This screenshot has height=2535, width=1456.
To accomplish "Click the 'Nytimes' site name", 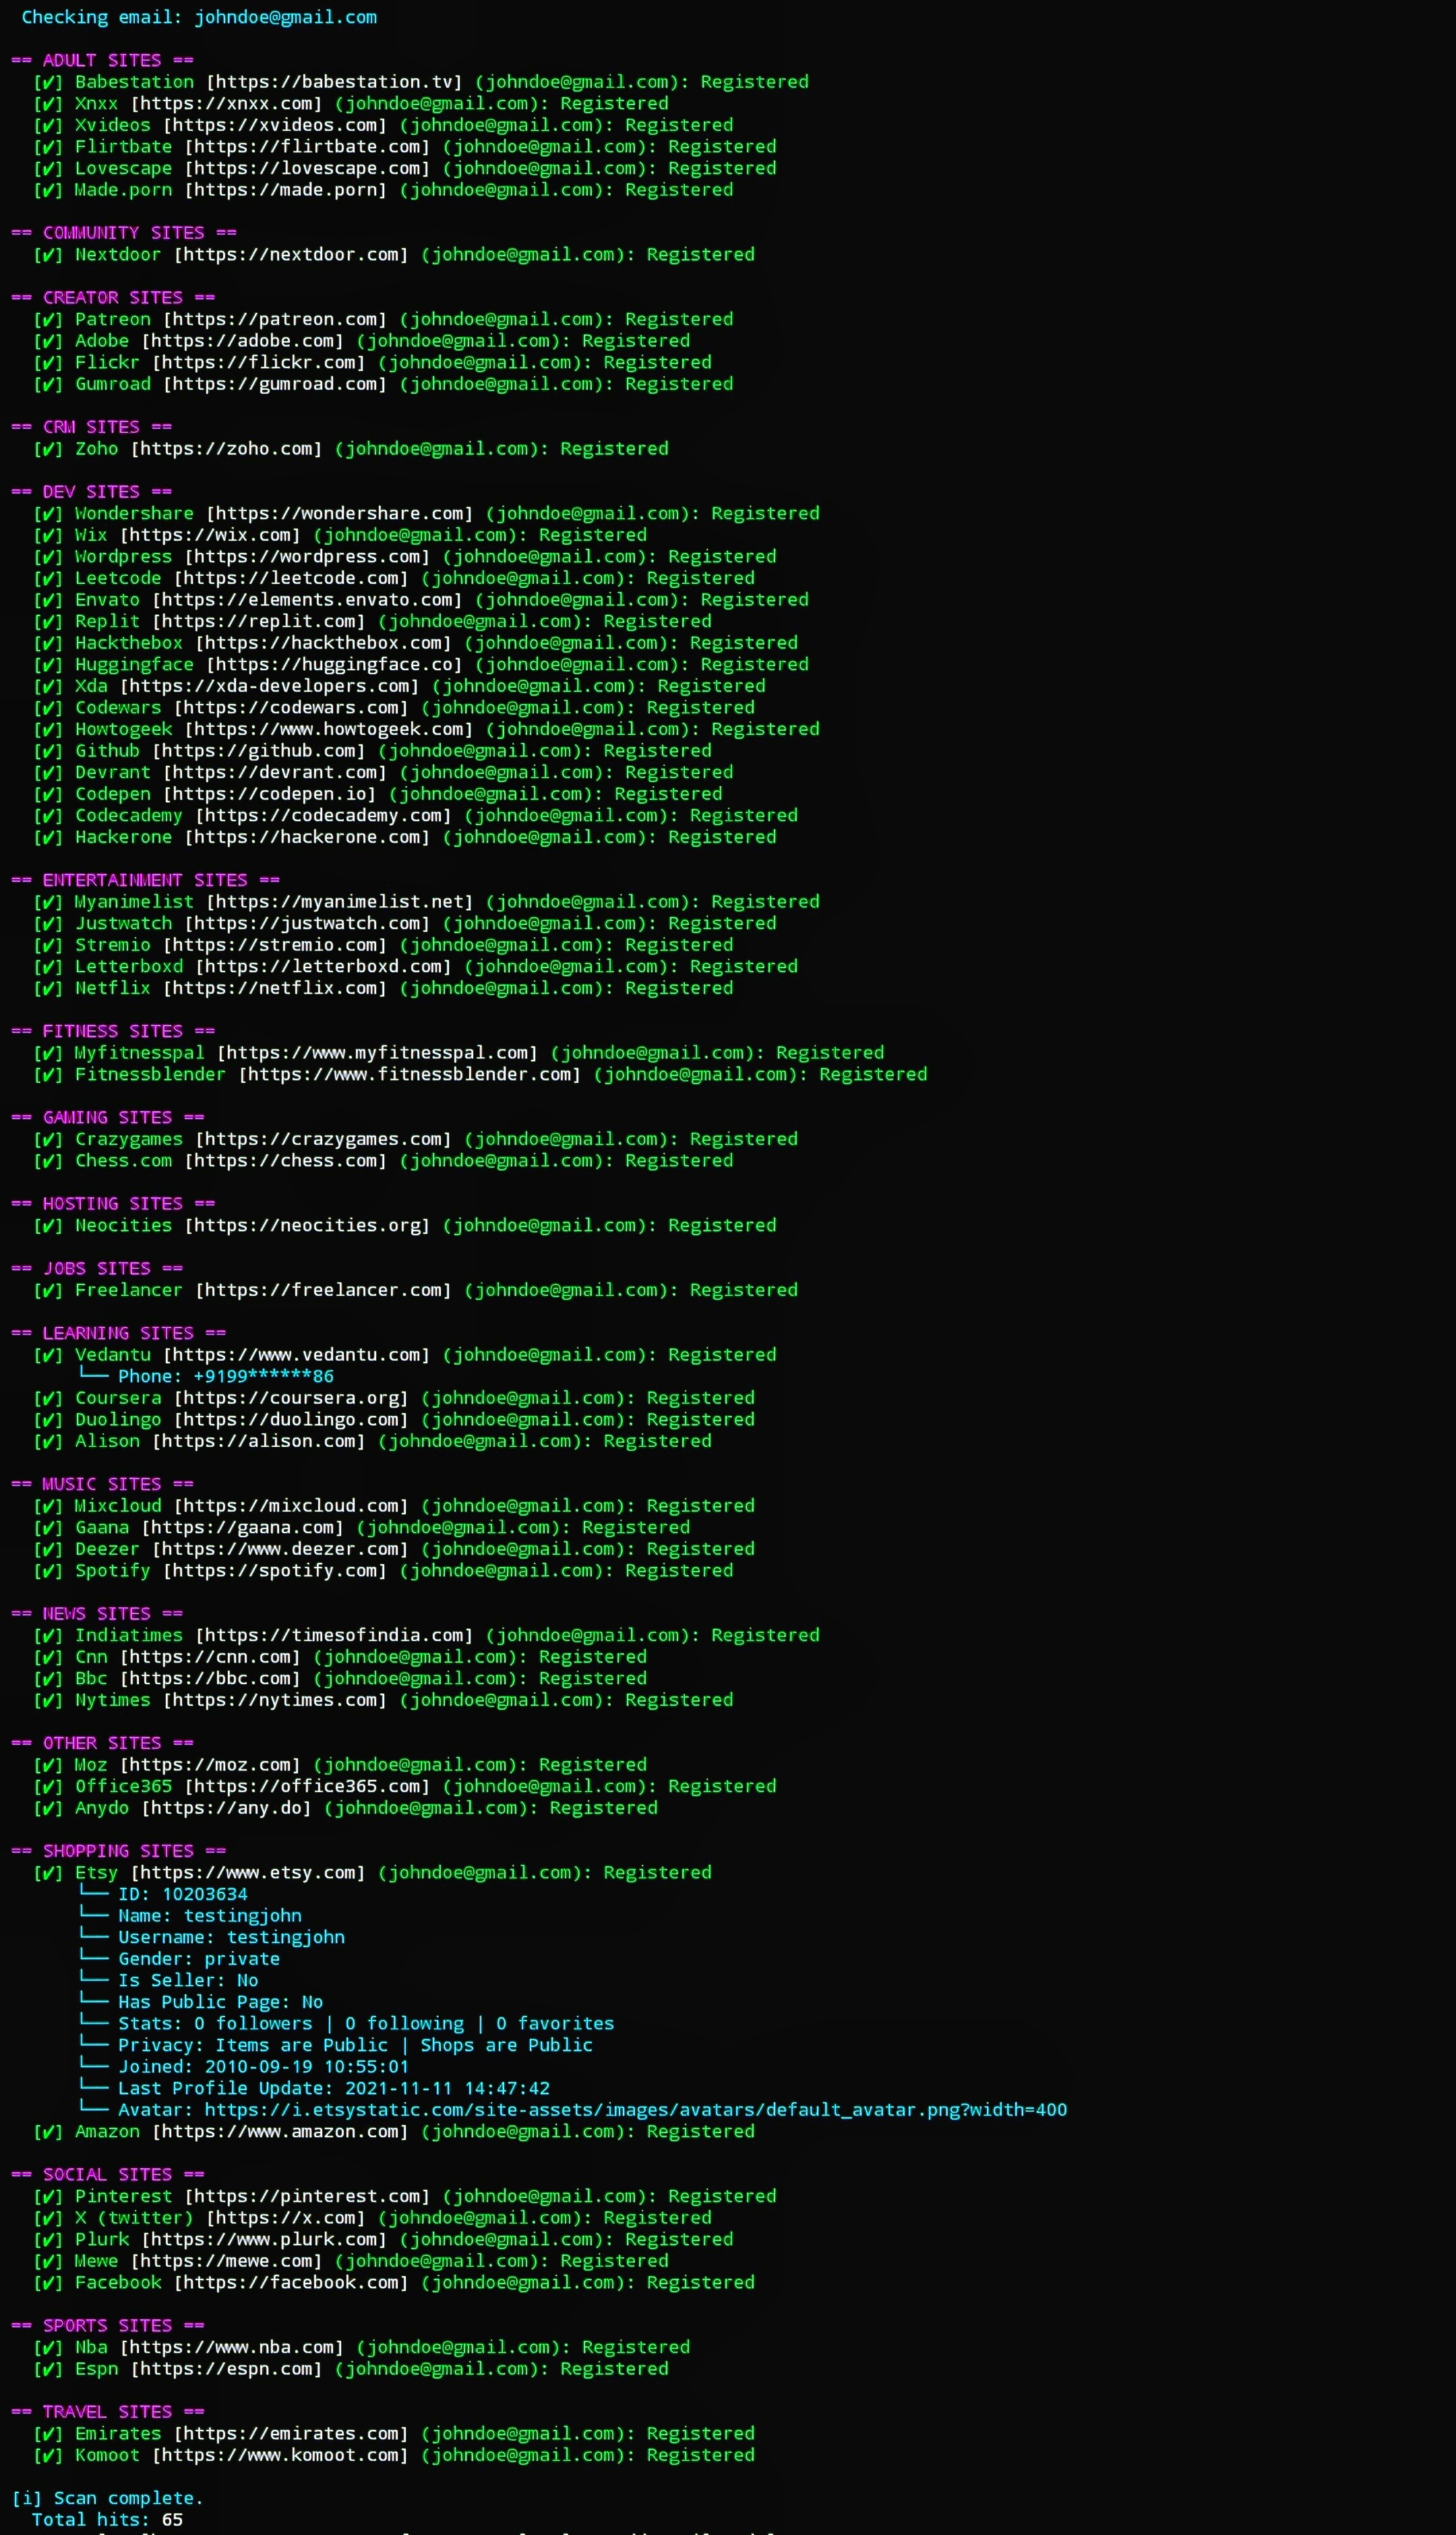I will click(x=113, y=1700).
